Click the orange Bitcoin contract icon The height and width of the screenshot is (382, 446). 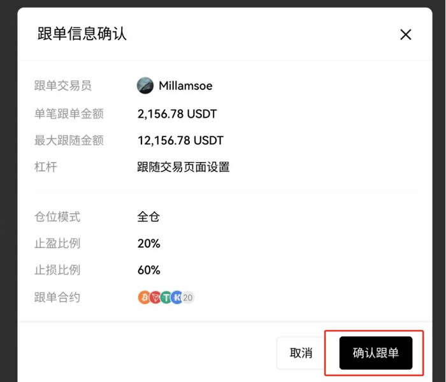tap(144, 297)
